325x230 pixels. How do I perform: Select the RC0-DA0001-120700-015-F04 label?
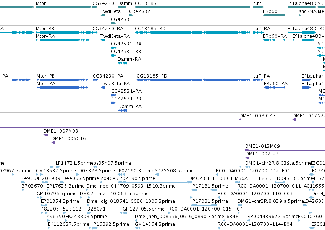click(205, 209)
